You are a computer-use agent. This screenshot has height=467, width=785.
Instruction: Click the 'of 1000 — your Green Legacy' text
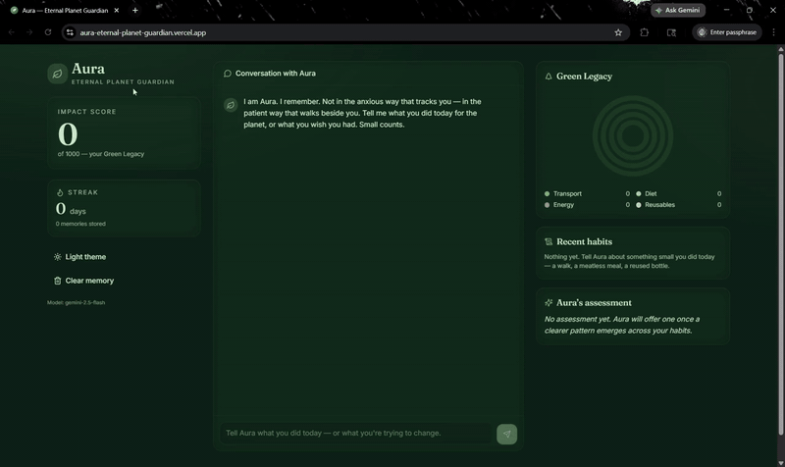pos(101,154)
